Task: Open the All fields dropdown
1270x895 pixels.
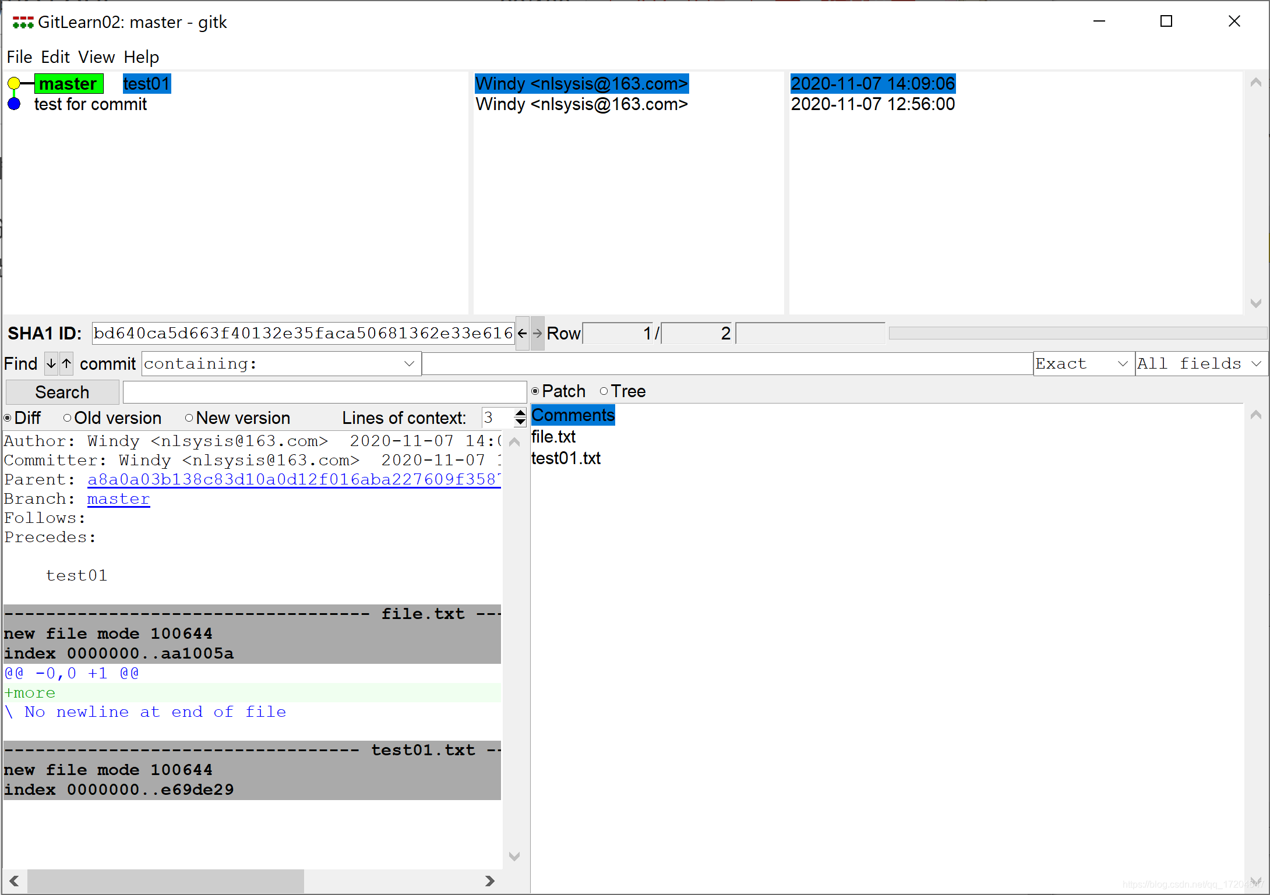Action: 1201,364
